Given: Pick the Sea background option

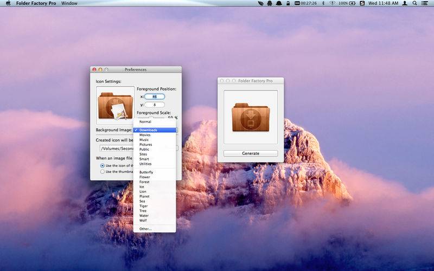Looking at the screenshot, I should [155, 201].
